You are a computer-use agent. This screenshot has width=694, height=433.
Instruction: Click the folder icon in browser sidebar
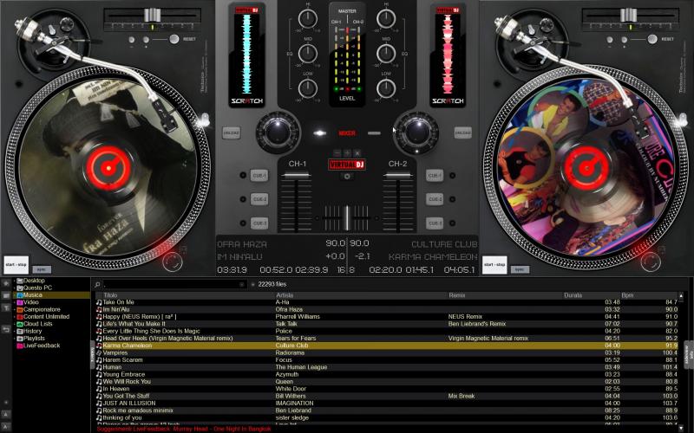point(6,295)
